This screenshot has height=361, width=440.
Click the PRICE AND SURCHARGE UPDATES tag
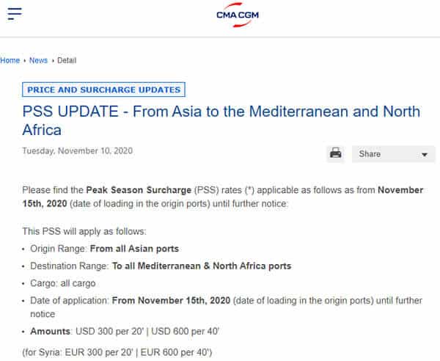(103, 90)
